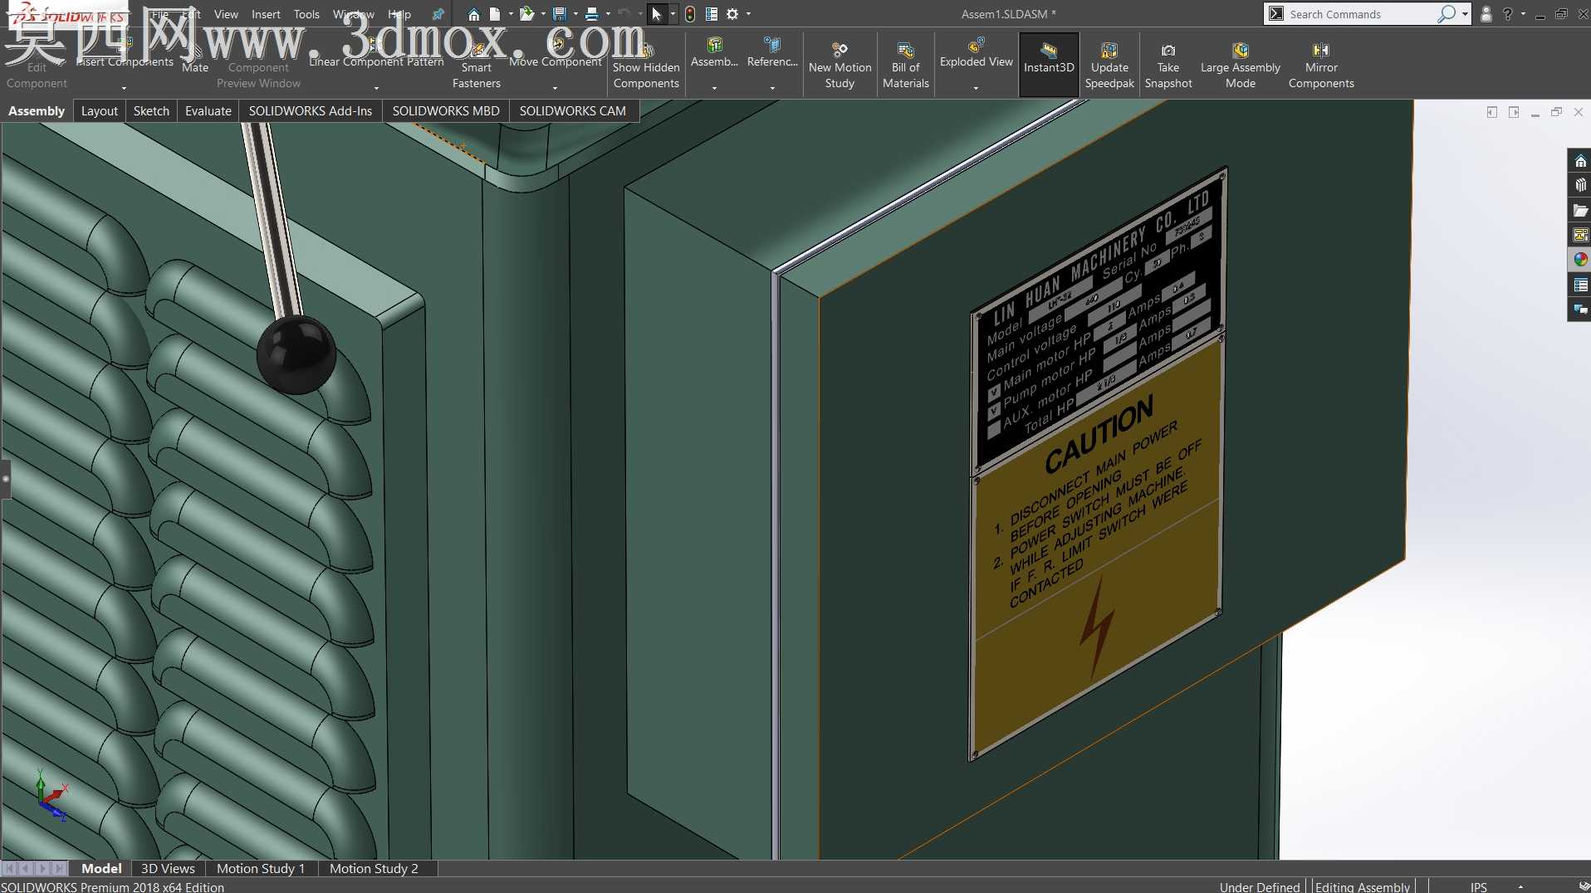Choose the Select cursor tool

[x=657, y=14]
